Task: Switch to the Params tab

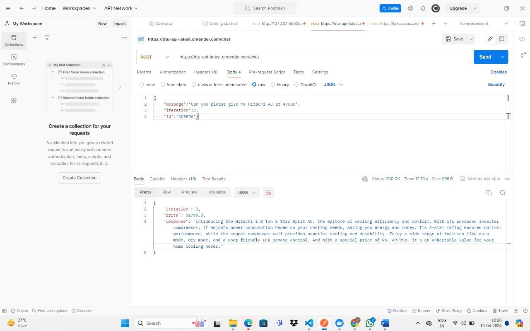Action: [x=144, y=72]
